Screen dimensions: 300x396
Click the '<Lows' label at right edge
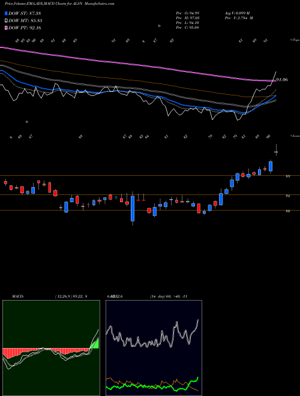coord(295,136)
